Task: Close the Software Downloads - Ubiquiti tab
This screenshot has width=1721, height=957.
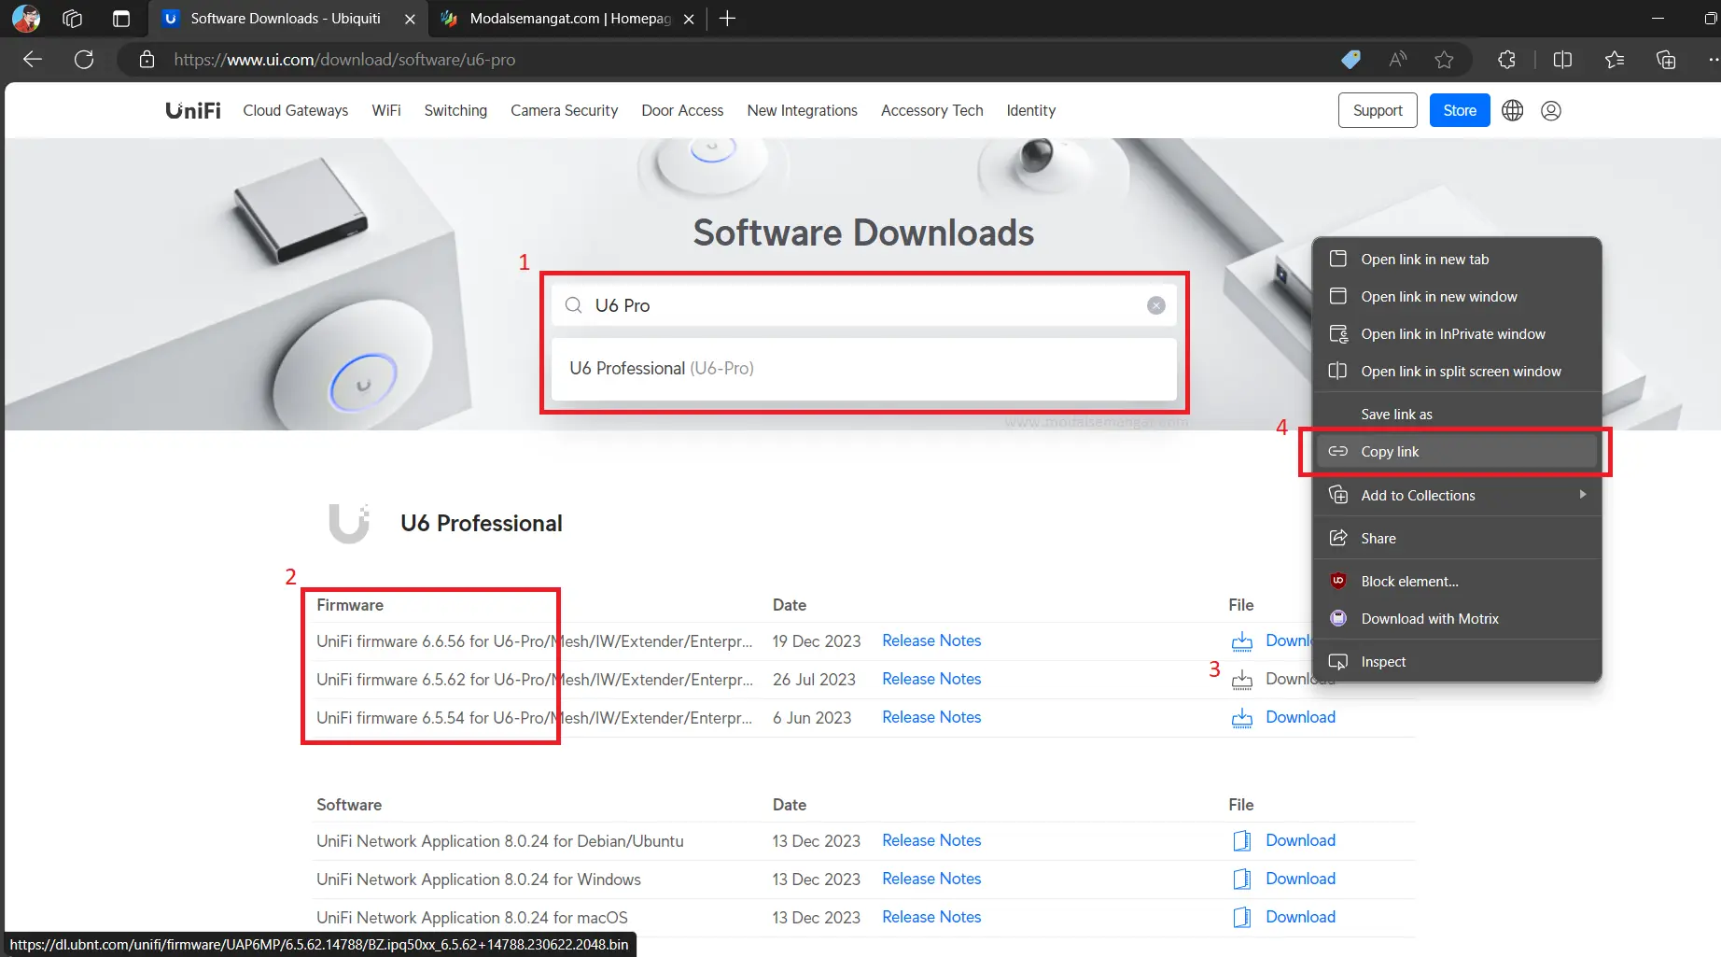Action: (x=410, y=19)
